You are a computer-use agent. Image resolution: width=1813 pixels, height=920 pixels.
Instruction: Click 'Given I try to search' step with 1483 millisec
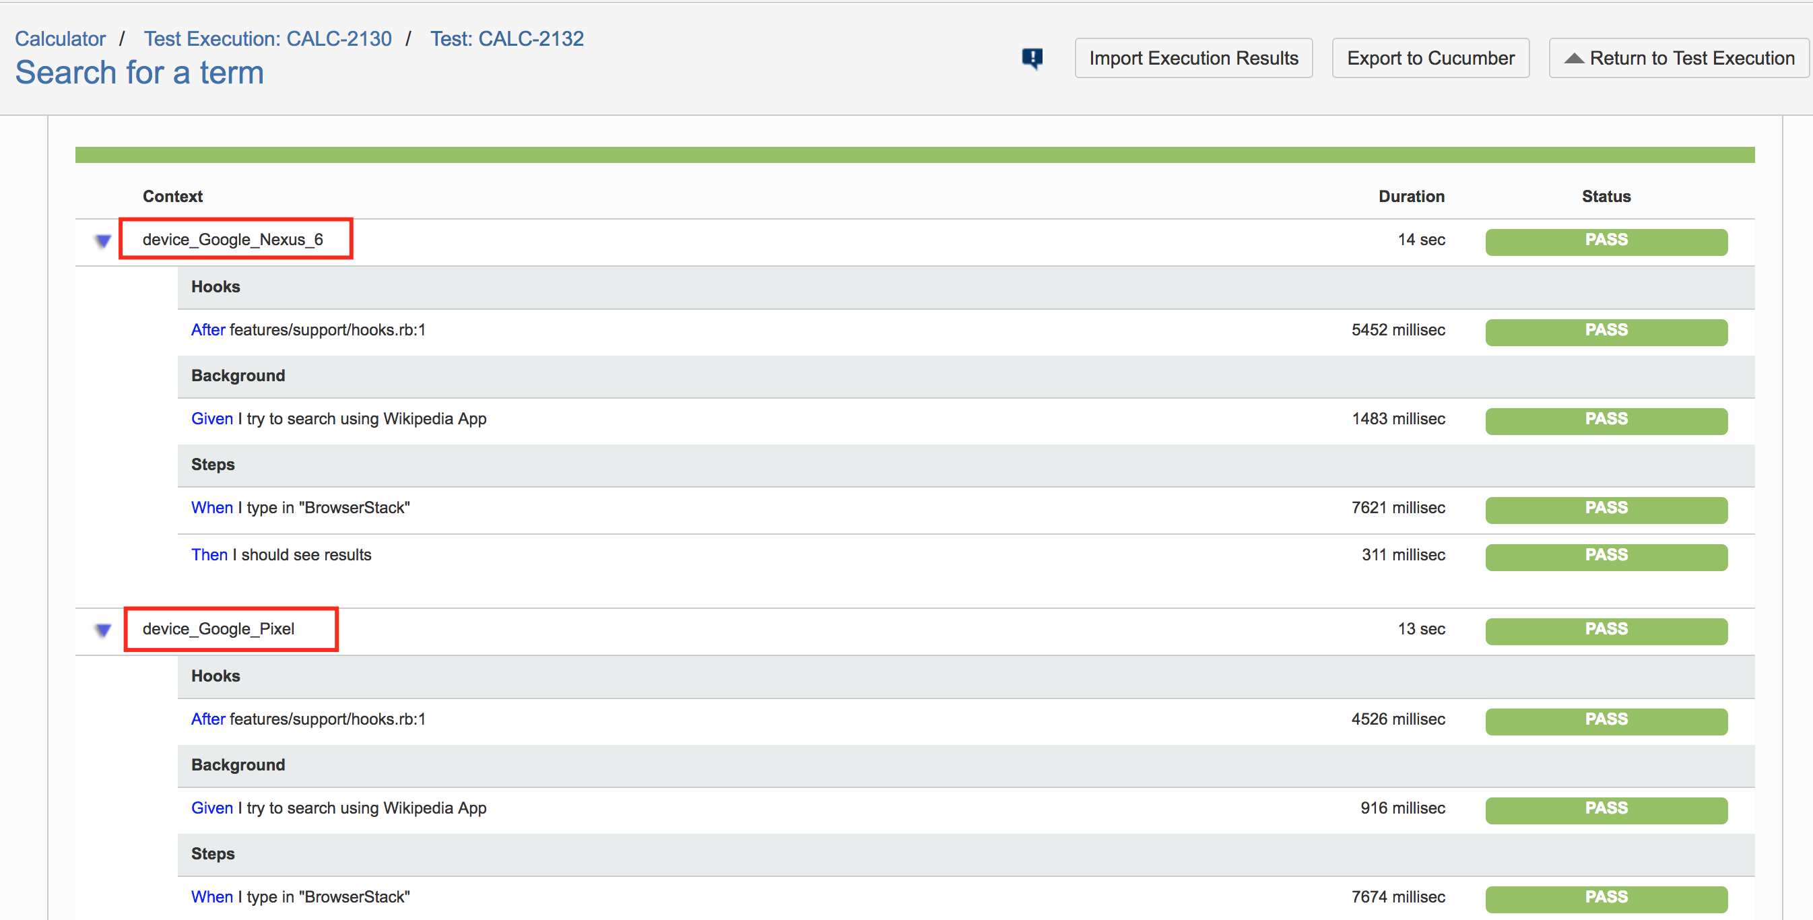pos(339,419)
